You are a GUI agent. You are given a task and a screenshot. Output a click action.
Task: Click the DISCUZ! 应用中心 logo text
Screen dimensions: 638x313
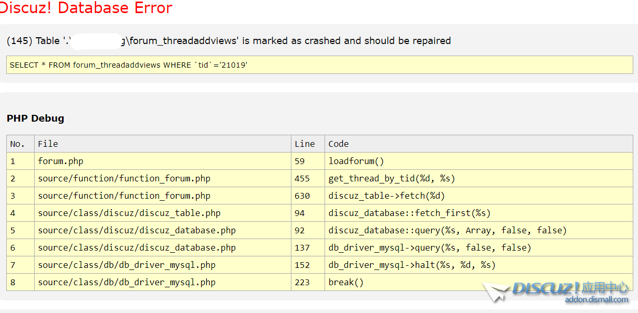click(x=570, y=288)
